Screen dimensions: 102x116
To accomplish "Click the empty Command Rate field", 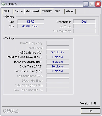I will [x=58, y=76].
